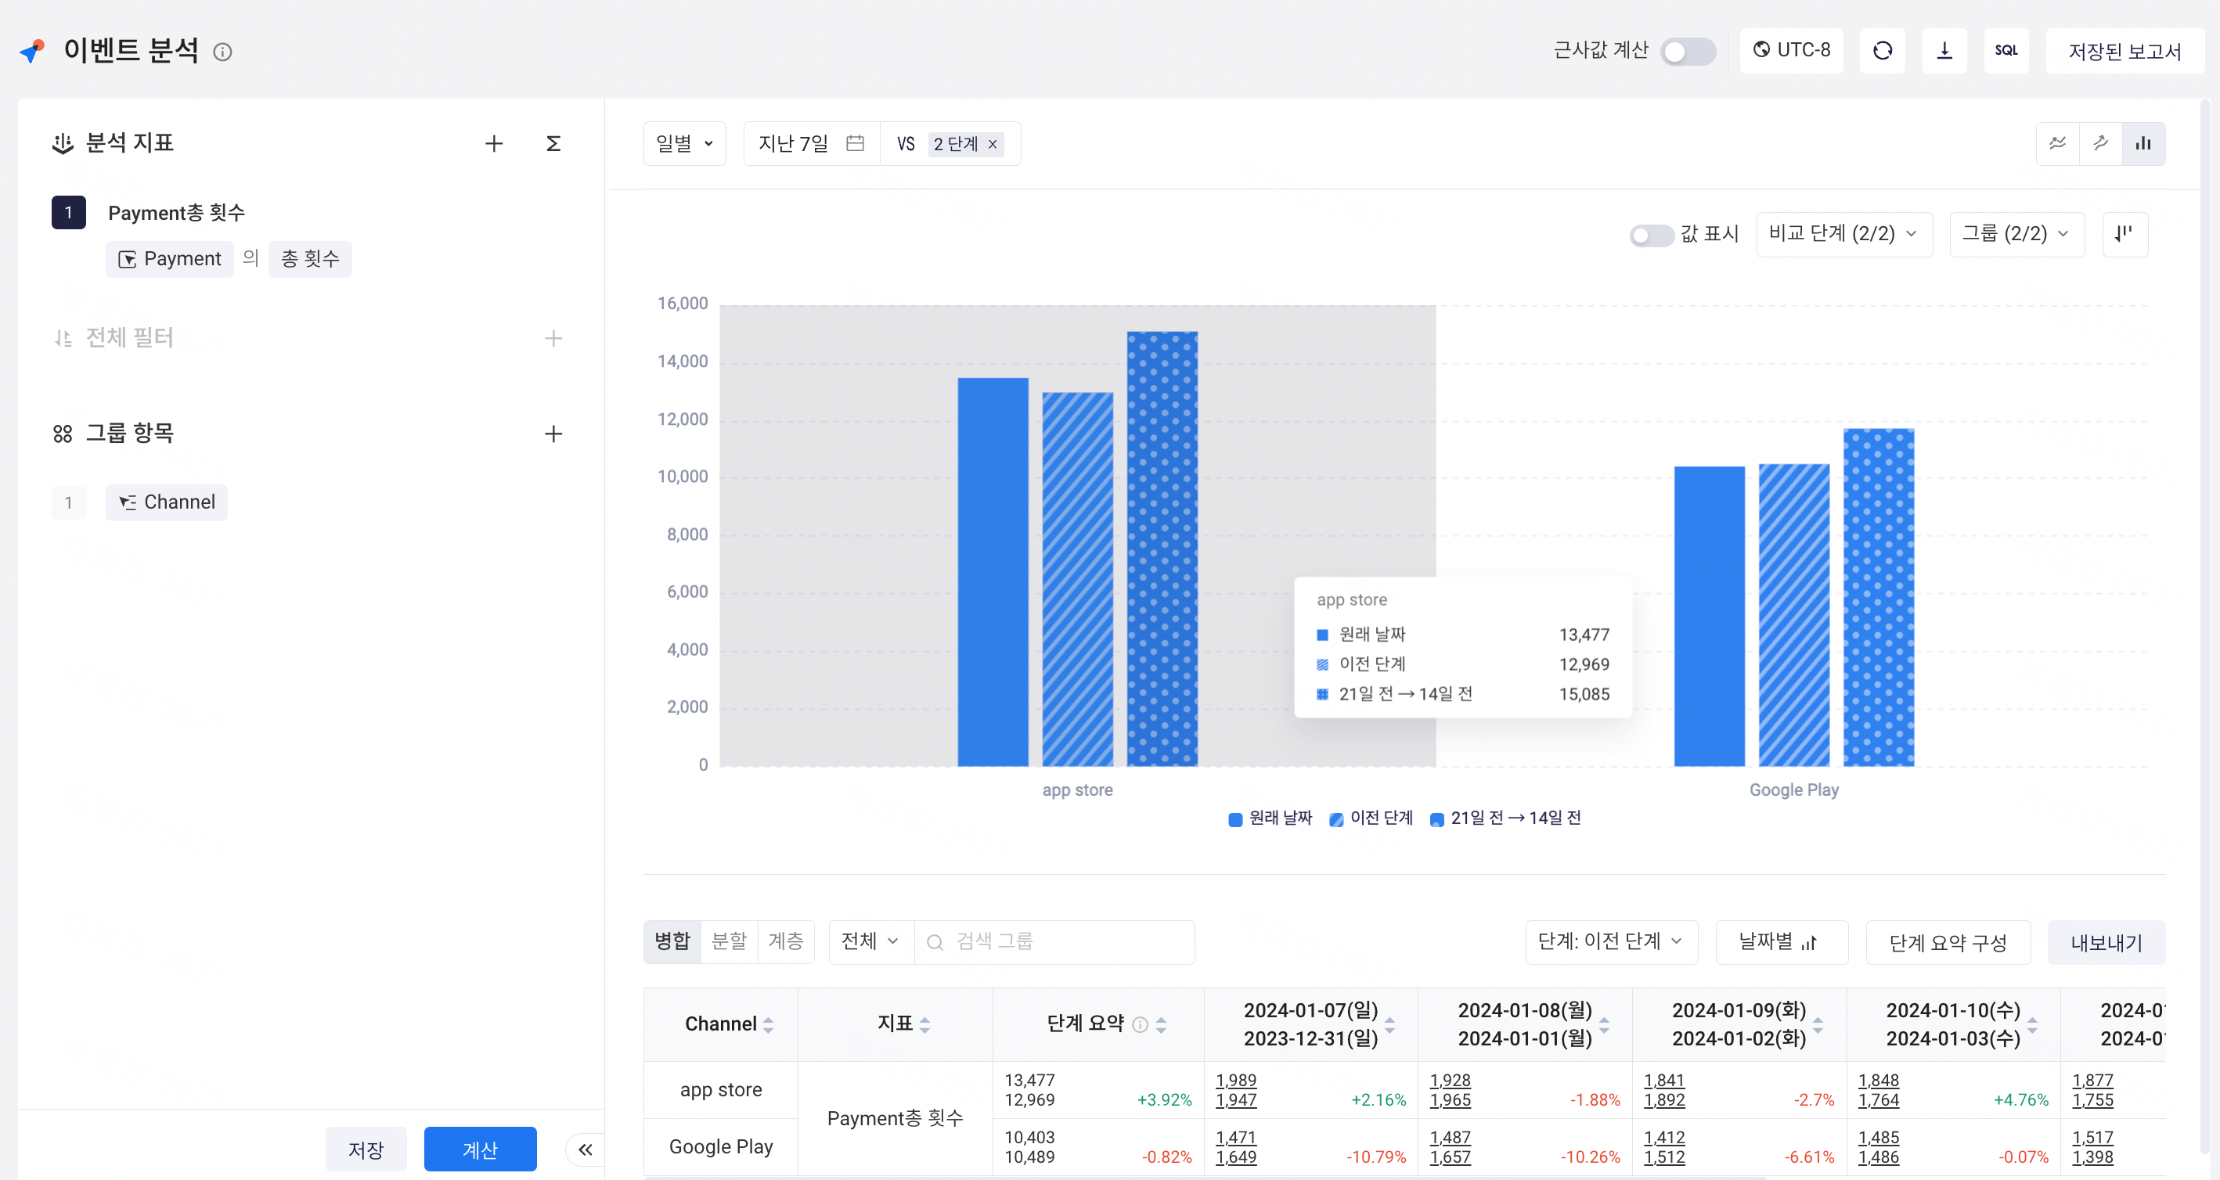The image size is (2220, 1180).
Task: Remove the 2 단계 comparison tag
Action: tap(993, 144)
